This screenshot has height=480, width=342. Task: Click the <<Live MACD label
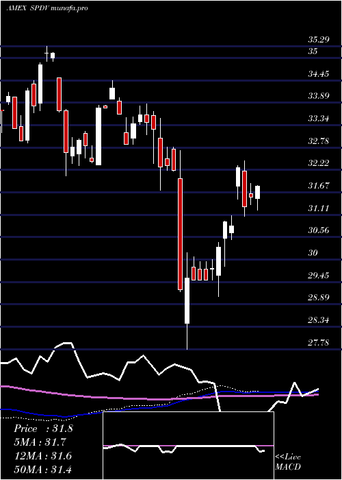pyautogui.click(x=288, y=462)
